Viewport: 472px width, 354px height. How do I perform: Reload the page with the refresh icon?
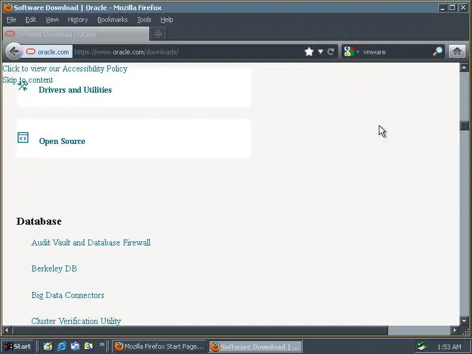click(x=330, y=52)
